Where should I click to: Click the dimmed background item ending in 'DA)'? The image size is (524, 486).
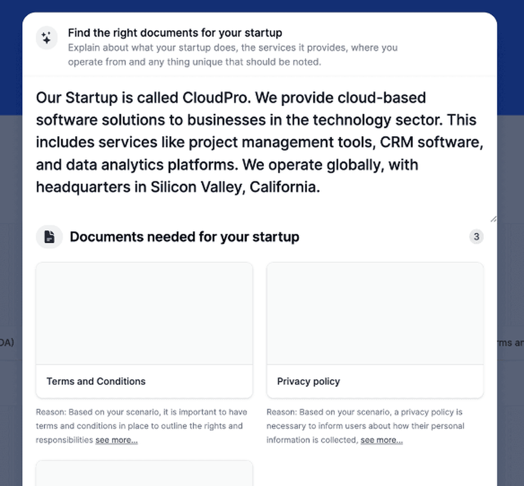coord(7,343)
